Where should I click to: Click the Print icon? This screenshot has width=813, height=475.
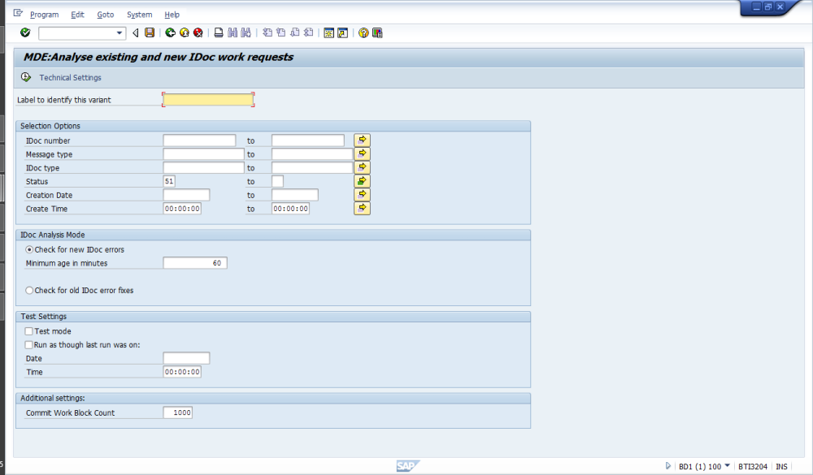[219, 32]
